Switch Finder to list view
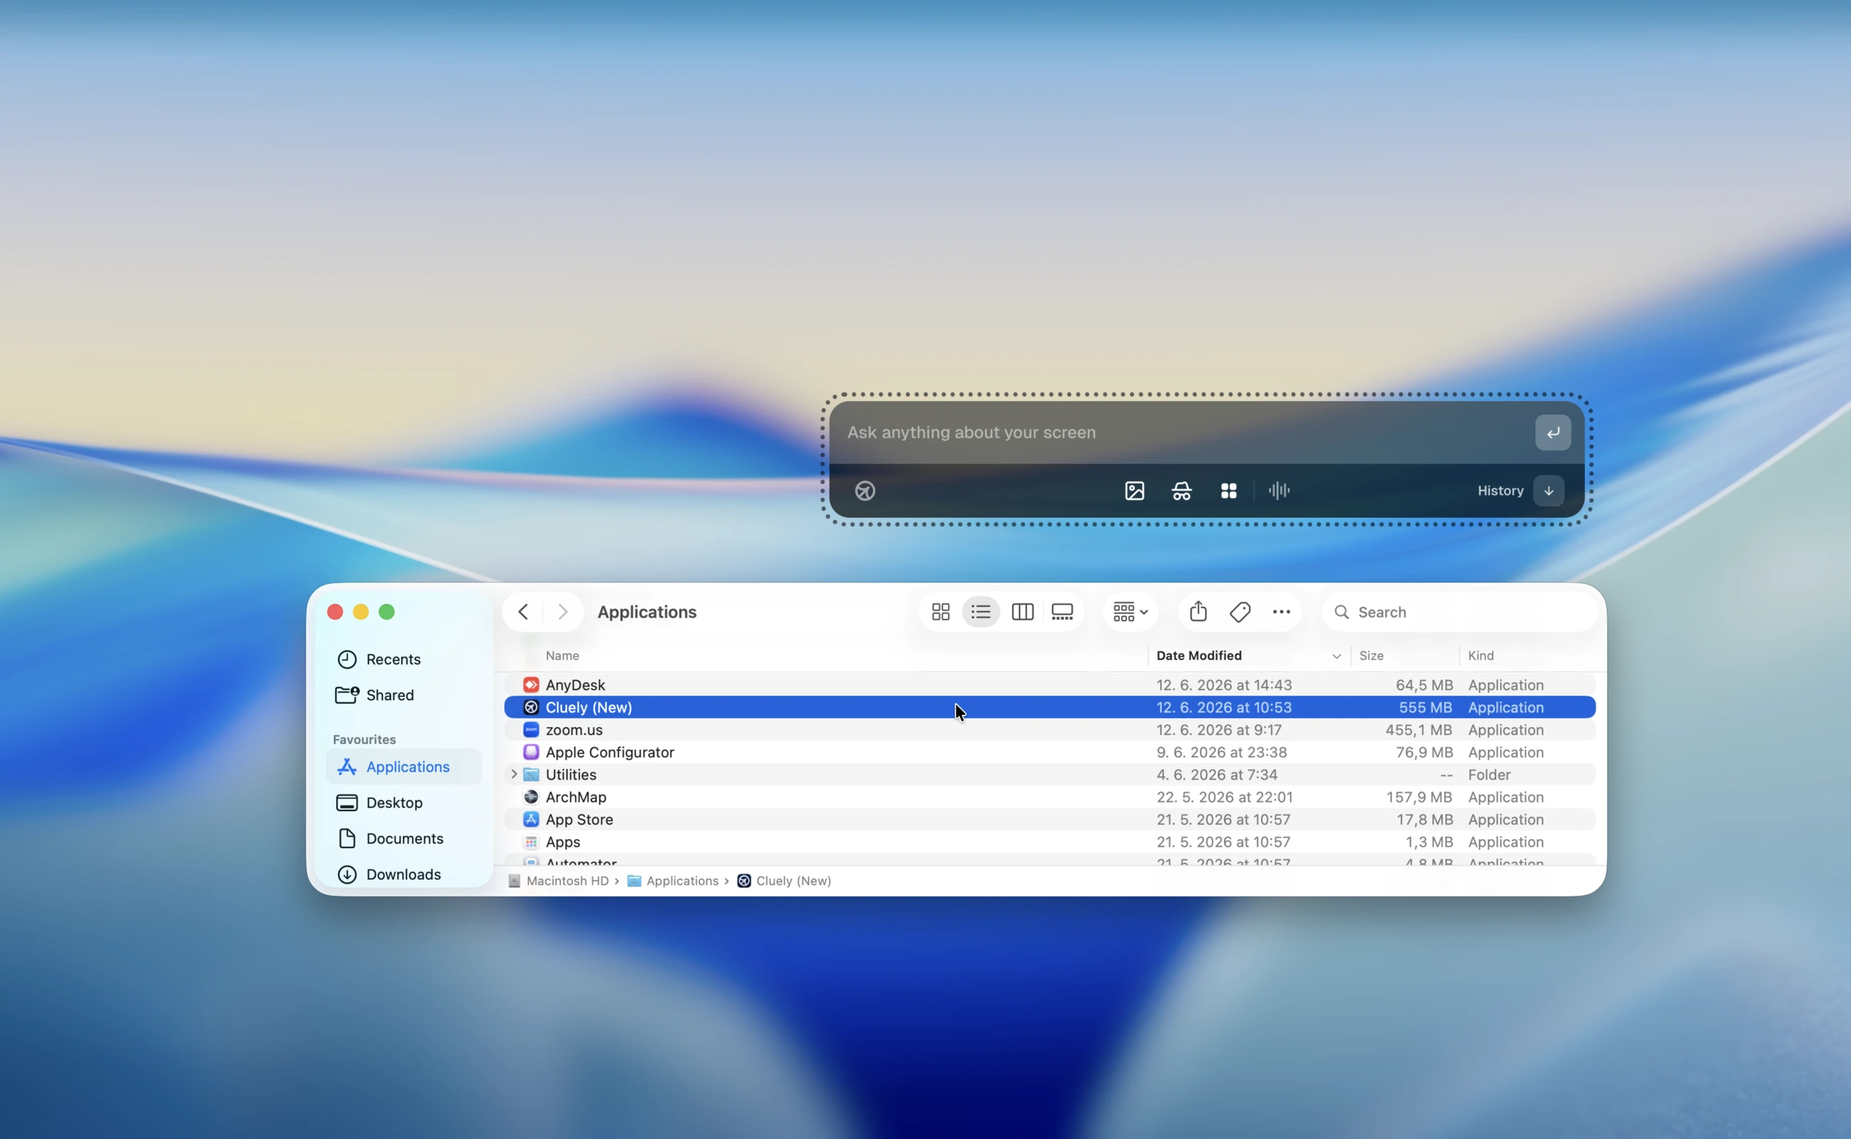This screenshot has width=1851, height=1139. coord(981,612)
